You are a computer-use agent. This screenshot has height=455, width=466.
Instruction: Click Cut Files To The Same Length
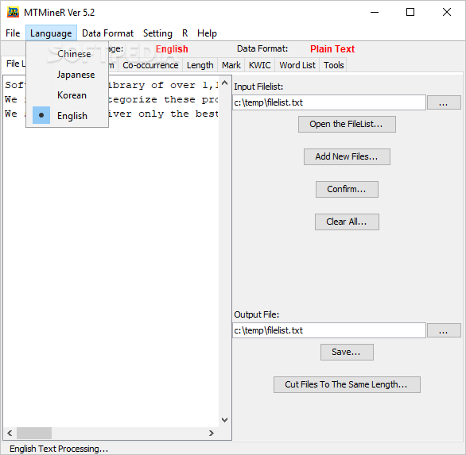(347, 384)
